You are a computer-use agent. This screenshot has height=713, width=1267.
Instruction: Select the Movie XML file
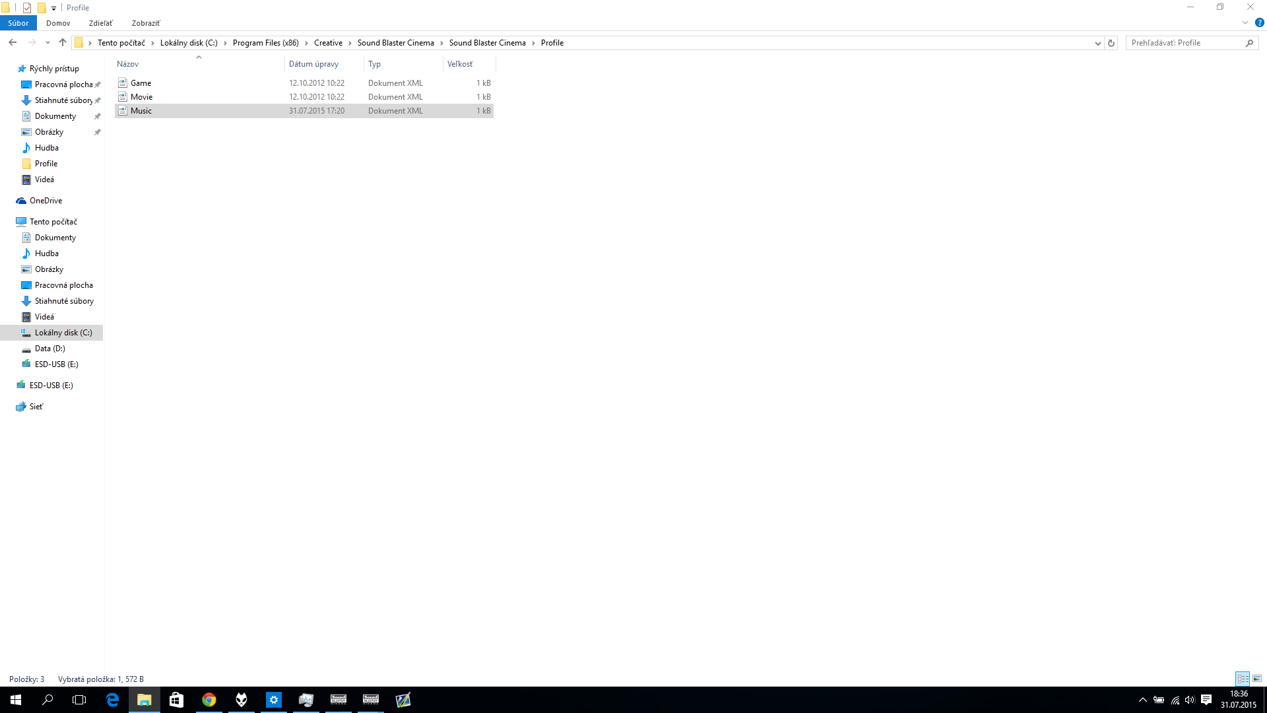tap(304, 97)
